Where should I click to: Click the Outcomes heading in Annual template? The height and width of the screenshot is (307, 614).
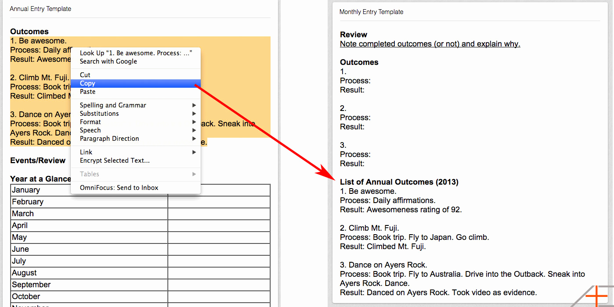(x=29, y=32)
